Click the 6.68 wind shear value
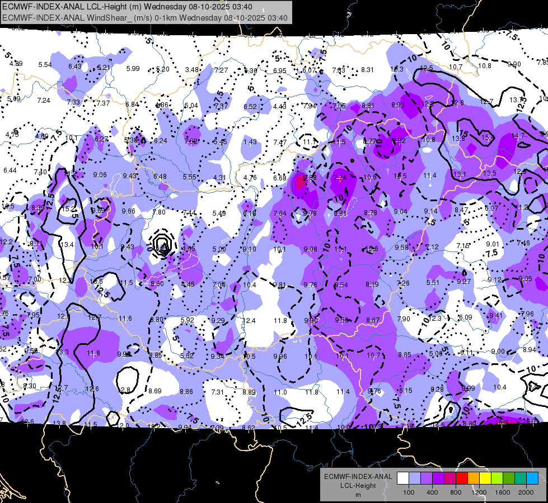 [x=279, y=178]
